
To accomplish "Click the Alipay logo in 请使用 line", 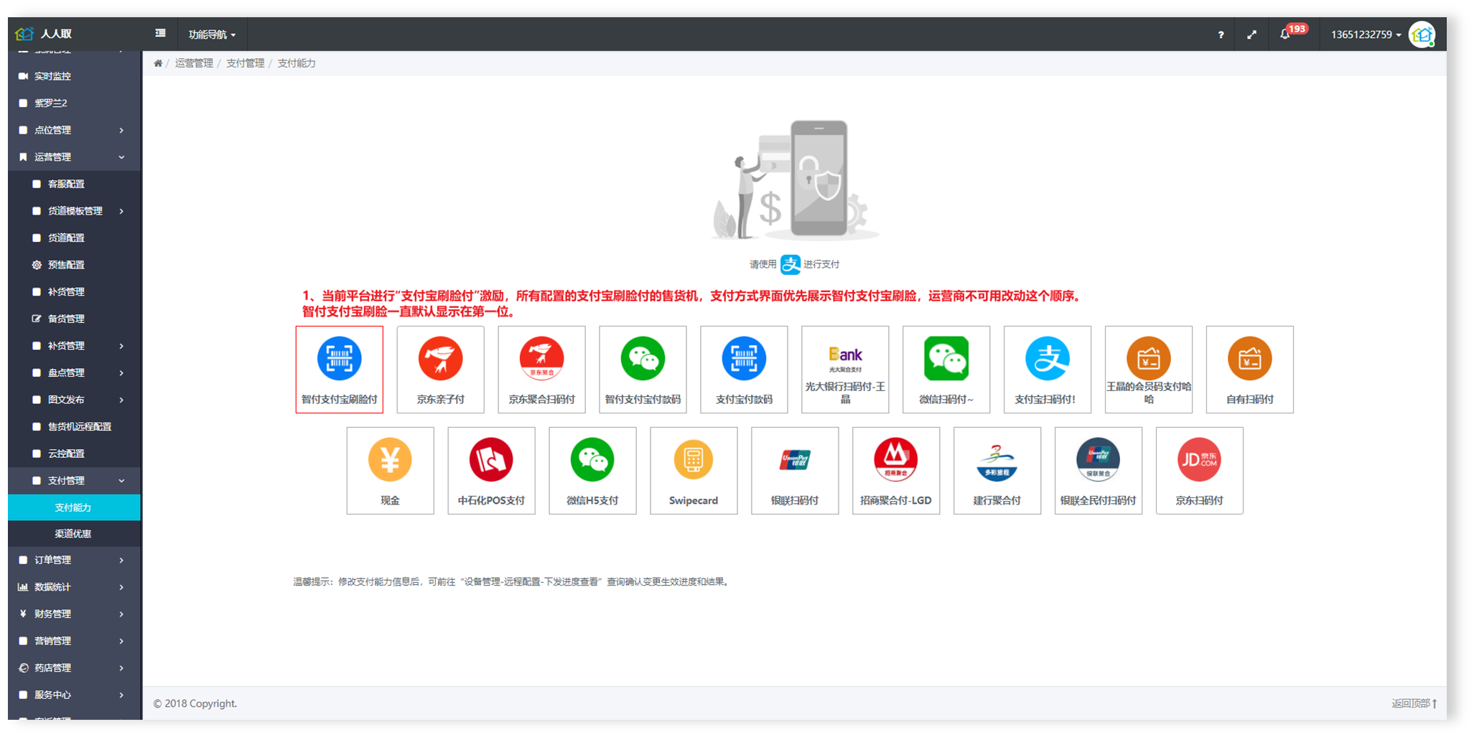I will coord(790,264).
